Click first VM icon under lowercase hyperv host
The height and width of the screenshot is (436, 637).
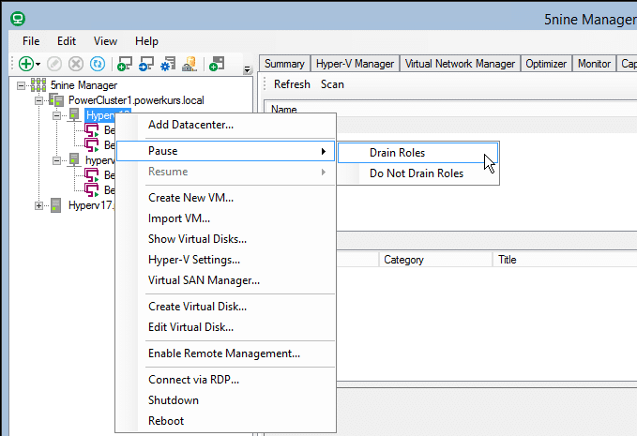[92, 175]
